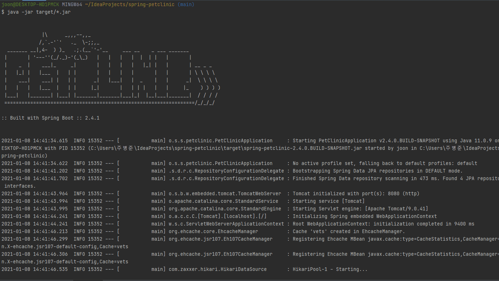This screenshot has width=499, height=281.
Task: Click the timestamp '14:41:41.702'
Action: pyautogui.click(x=50, y=179)
